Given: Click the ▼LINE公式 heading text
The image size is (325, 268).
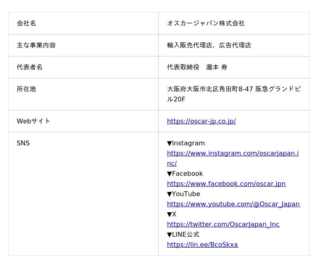Looking at the screenshot, I should [183, 235].
